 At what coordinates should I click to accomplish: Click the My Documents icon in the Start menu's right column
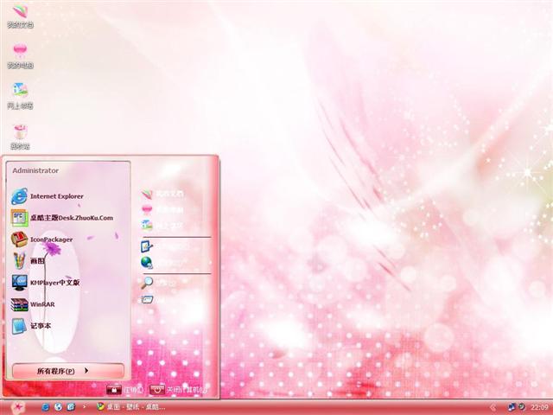(x=147, y=194)
